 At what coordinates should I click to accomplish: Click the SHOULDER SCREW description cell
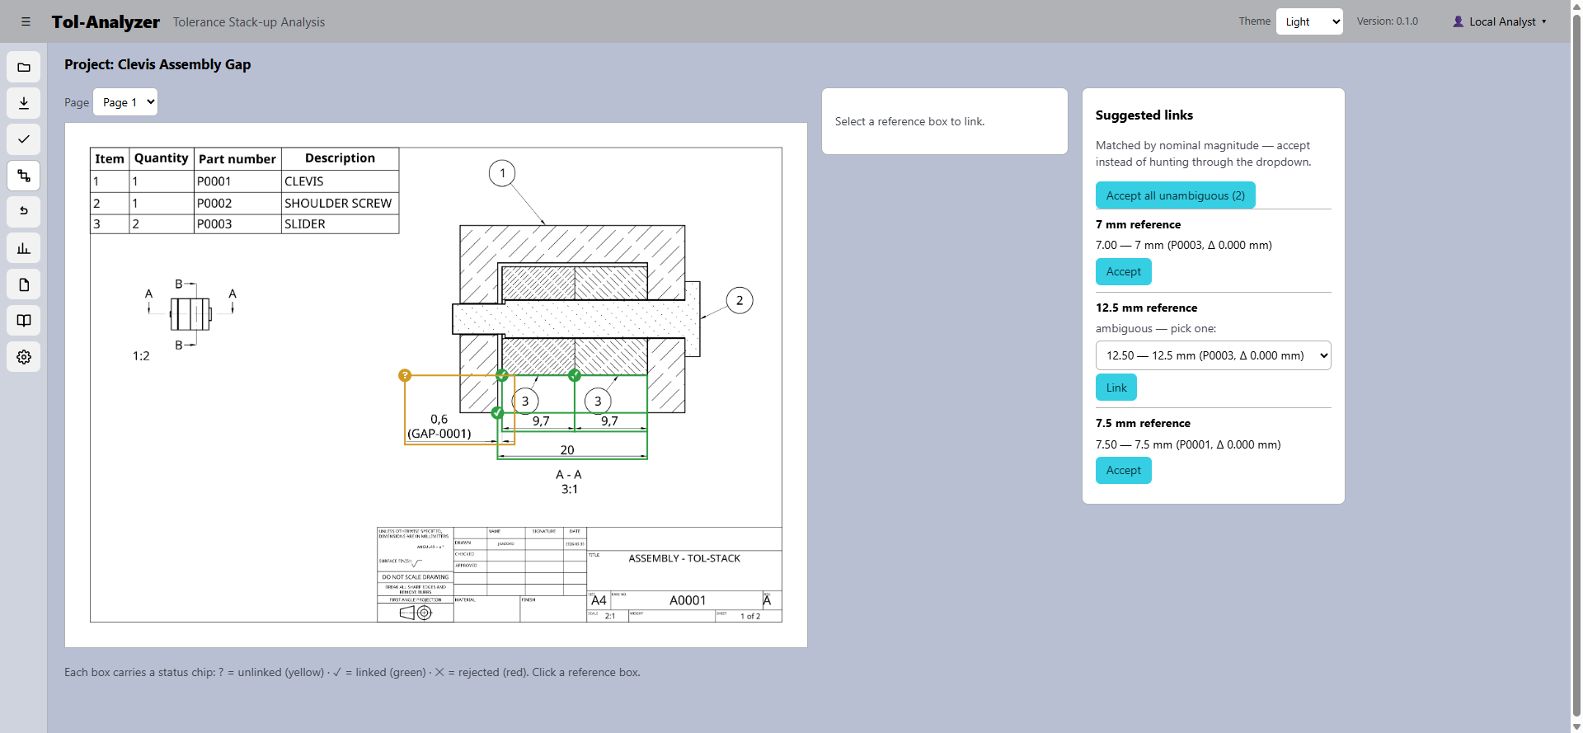coord(340,203)
